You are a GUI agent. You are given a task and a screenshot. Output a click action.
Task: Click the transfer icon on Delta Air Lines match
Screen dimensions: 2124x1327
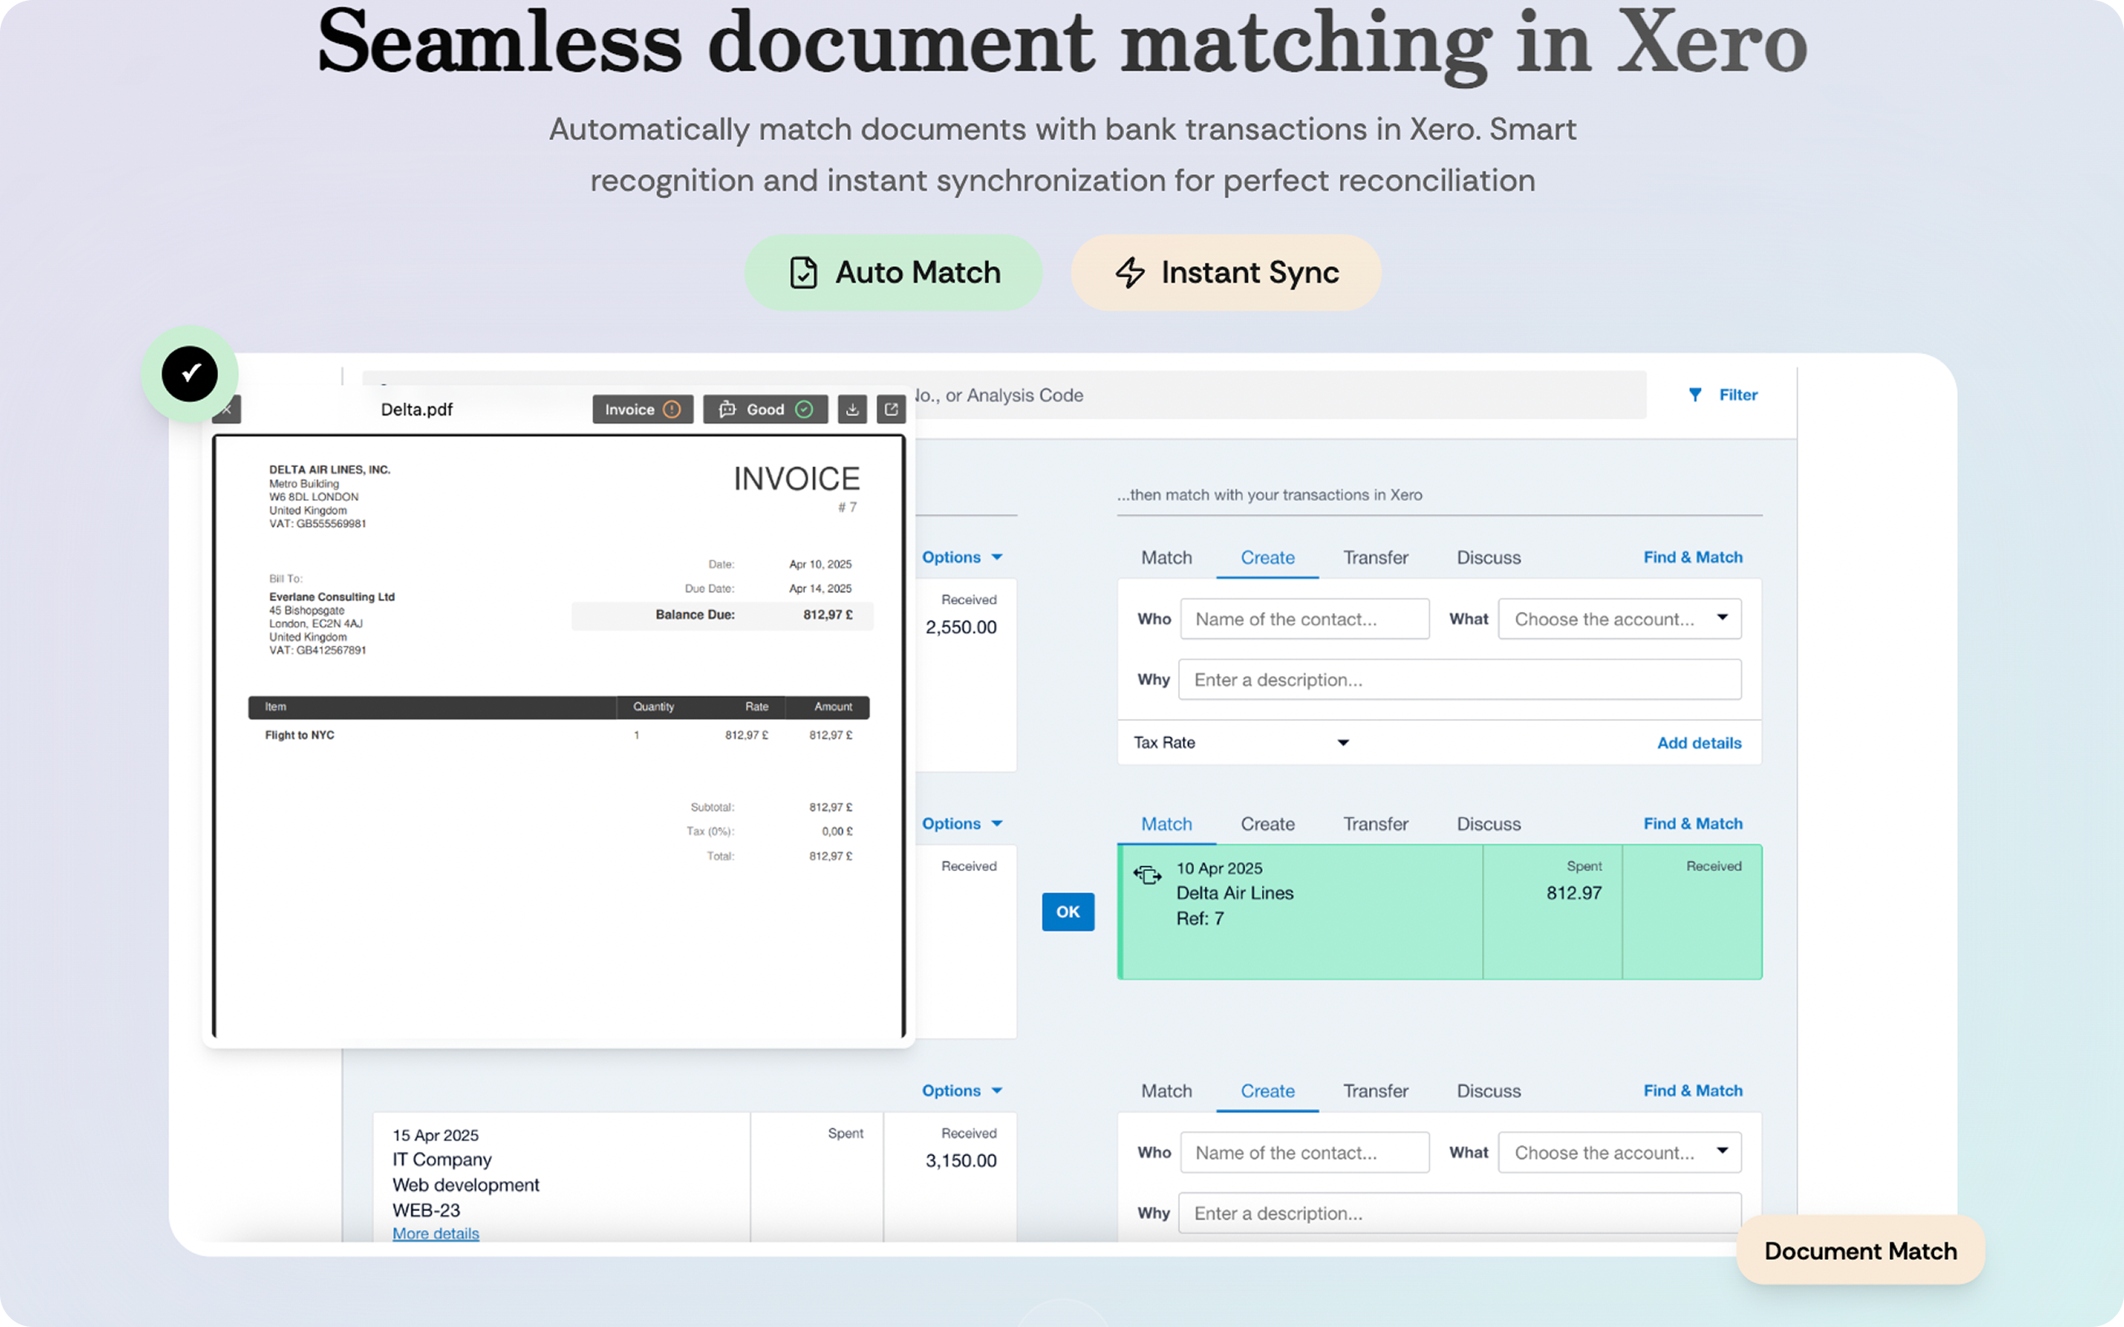(x=1147, y=875)
